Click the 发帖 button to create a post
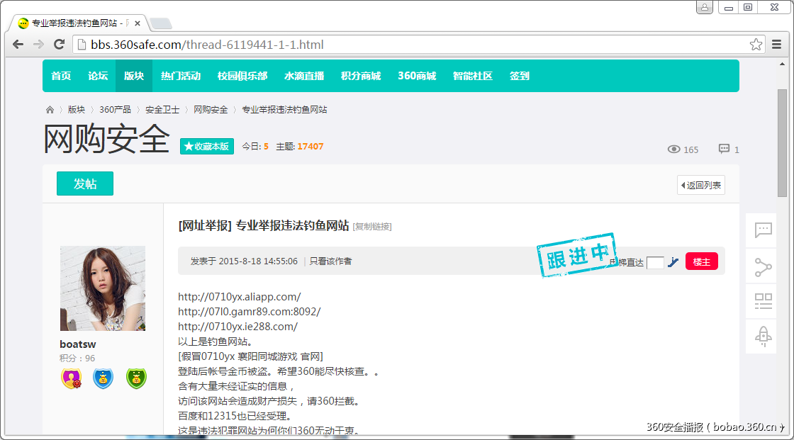Viewport: 794px width, 440px height. click(x=84, y=183)
